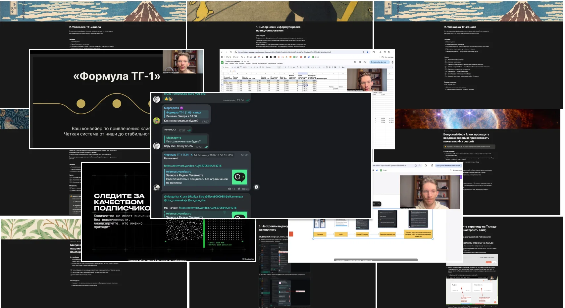Click the yellow Реклама block in the diagram
Screen dimensions: 565x308
(320, 234)
